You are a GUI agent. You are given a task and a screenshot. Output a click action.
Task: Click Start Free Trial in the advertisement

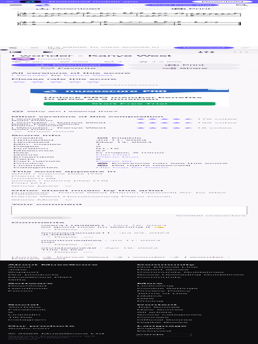(129, 104)
